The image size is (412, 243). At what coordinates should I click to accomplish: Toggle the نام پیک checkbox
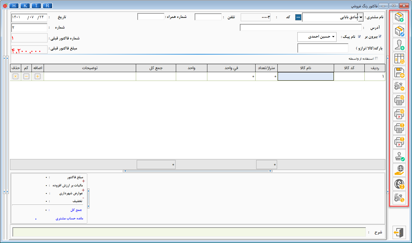tap(360, 37)
